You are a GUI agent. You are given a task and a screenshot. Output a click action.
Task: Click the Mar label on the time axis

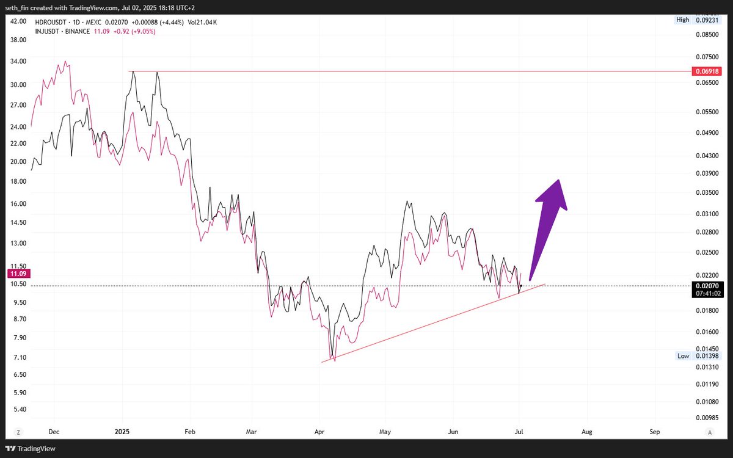(x=250, y=432)
